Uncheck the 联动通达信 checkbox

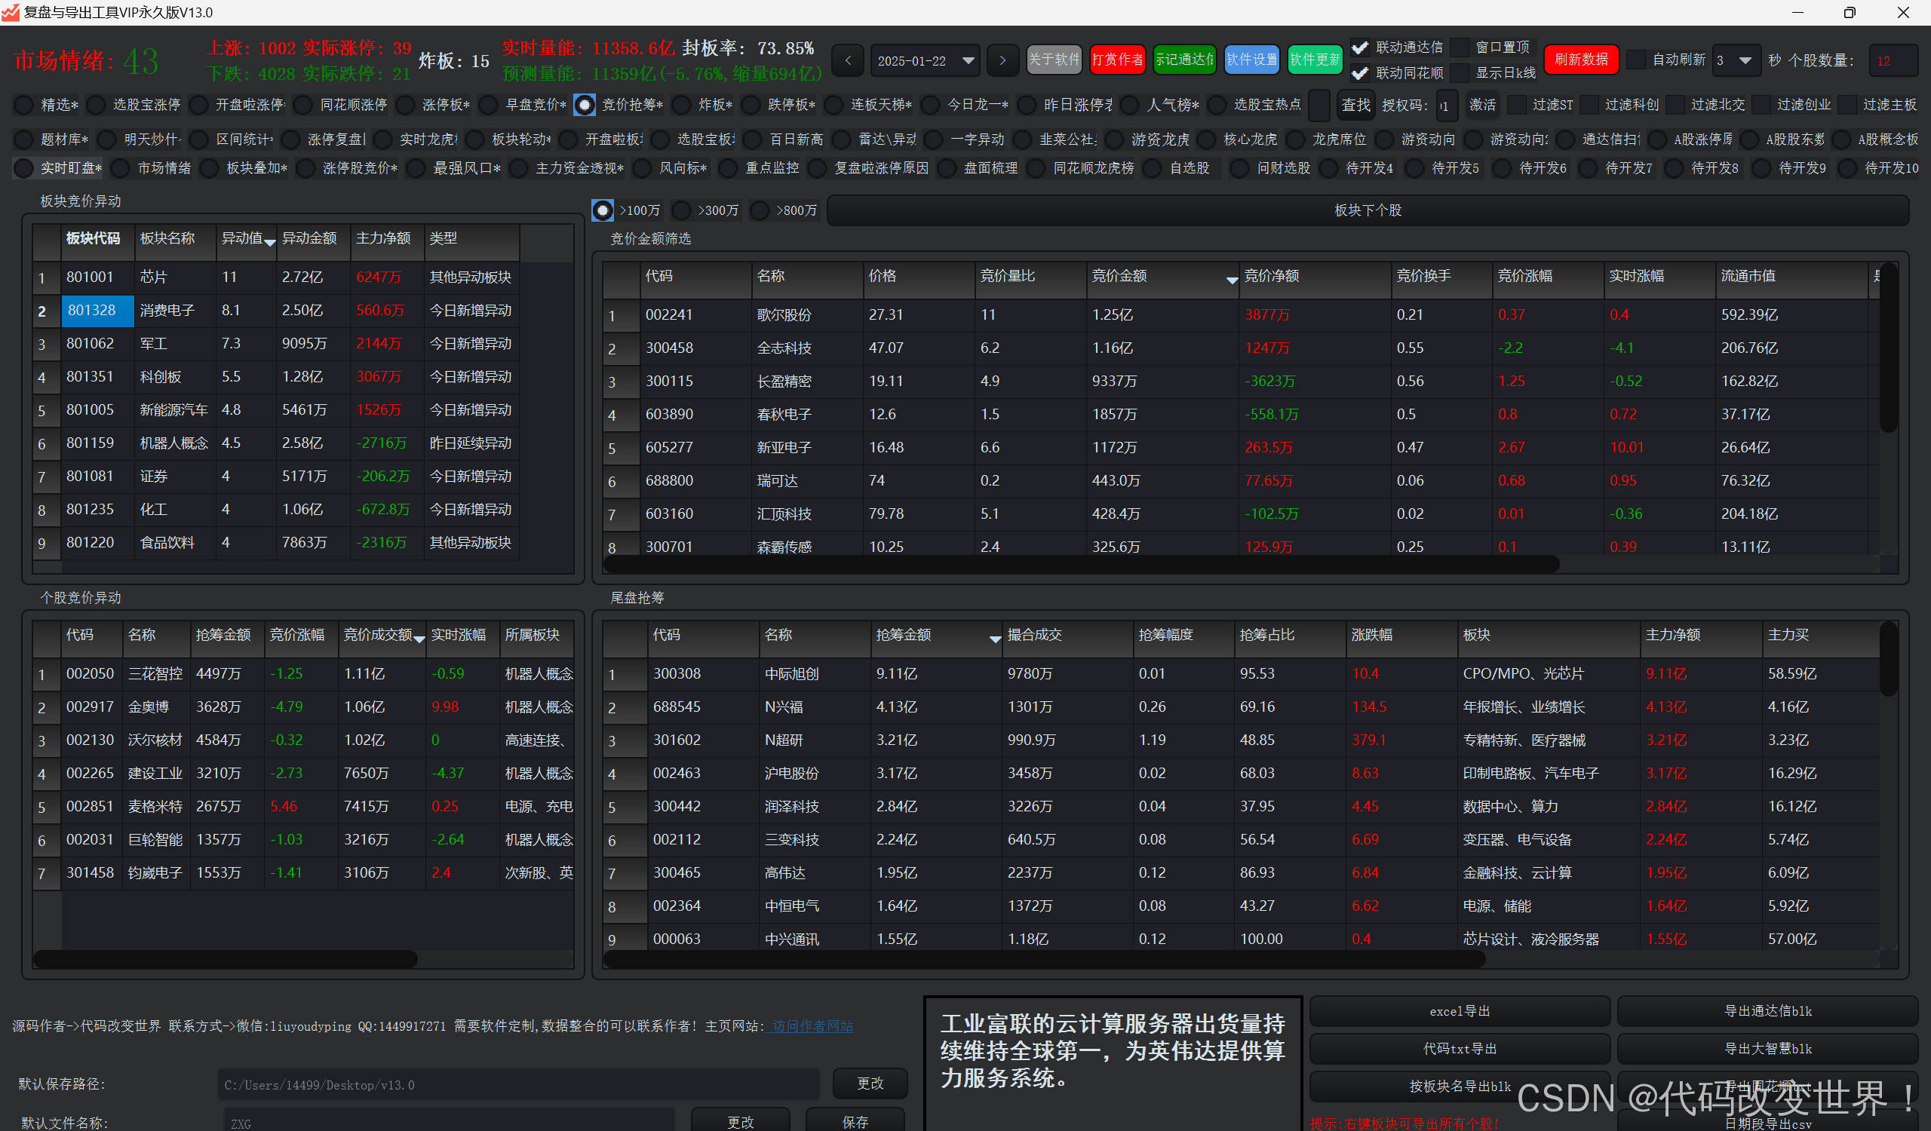pos(1359,48)
